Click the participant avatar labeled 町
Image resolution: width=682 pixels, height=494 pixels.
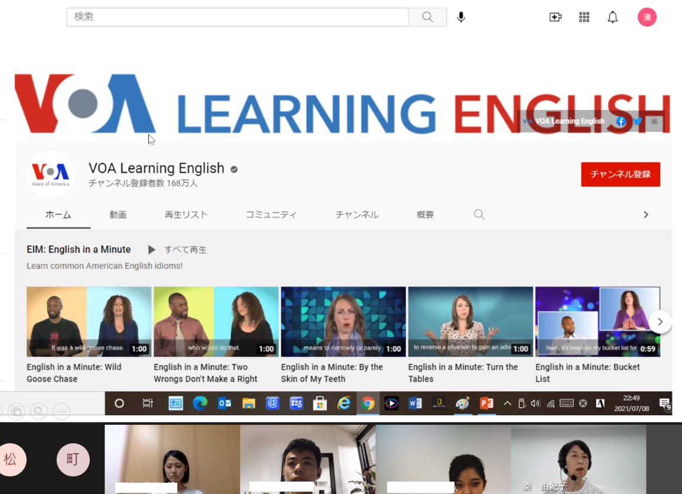pyautogui.click(x=73, y=460)
